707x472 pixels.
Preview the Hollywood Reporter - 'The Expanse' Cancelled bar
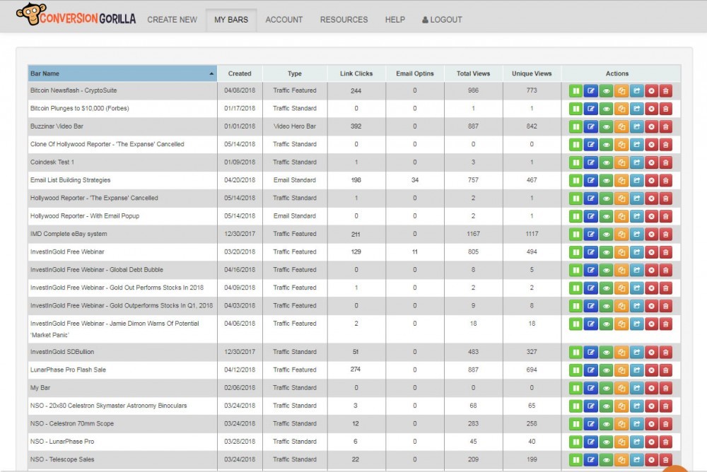click(x=606, y=199)
